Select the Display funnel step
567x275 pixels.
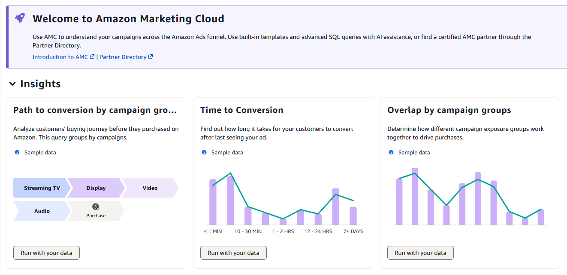click(x=96, y=188)
